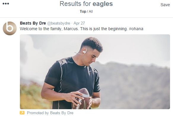The width and height of the screenshot is (173, 116).
Task: Save this eagles search
Action: [x=165, y=5]
